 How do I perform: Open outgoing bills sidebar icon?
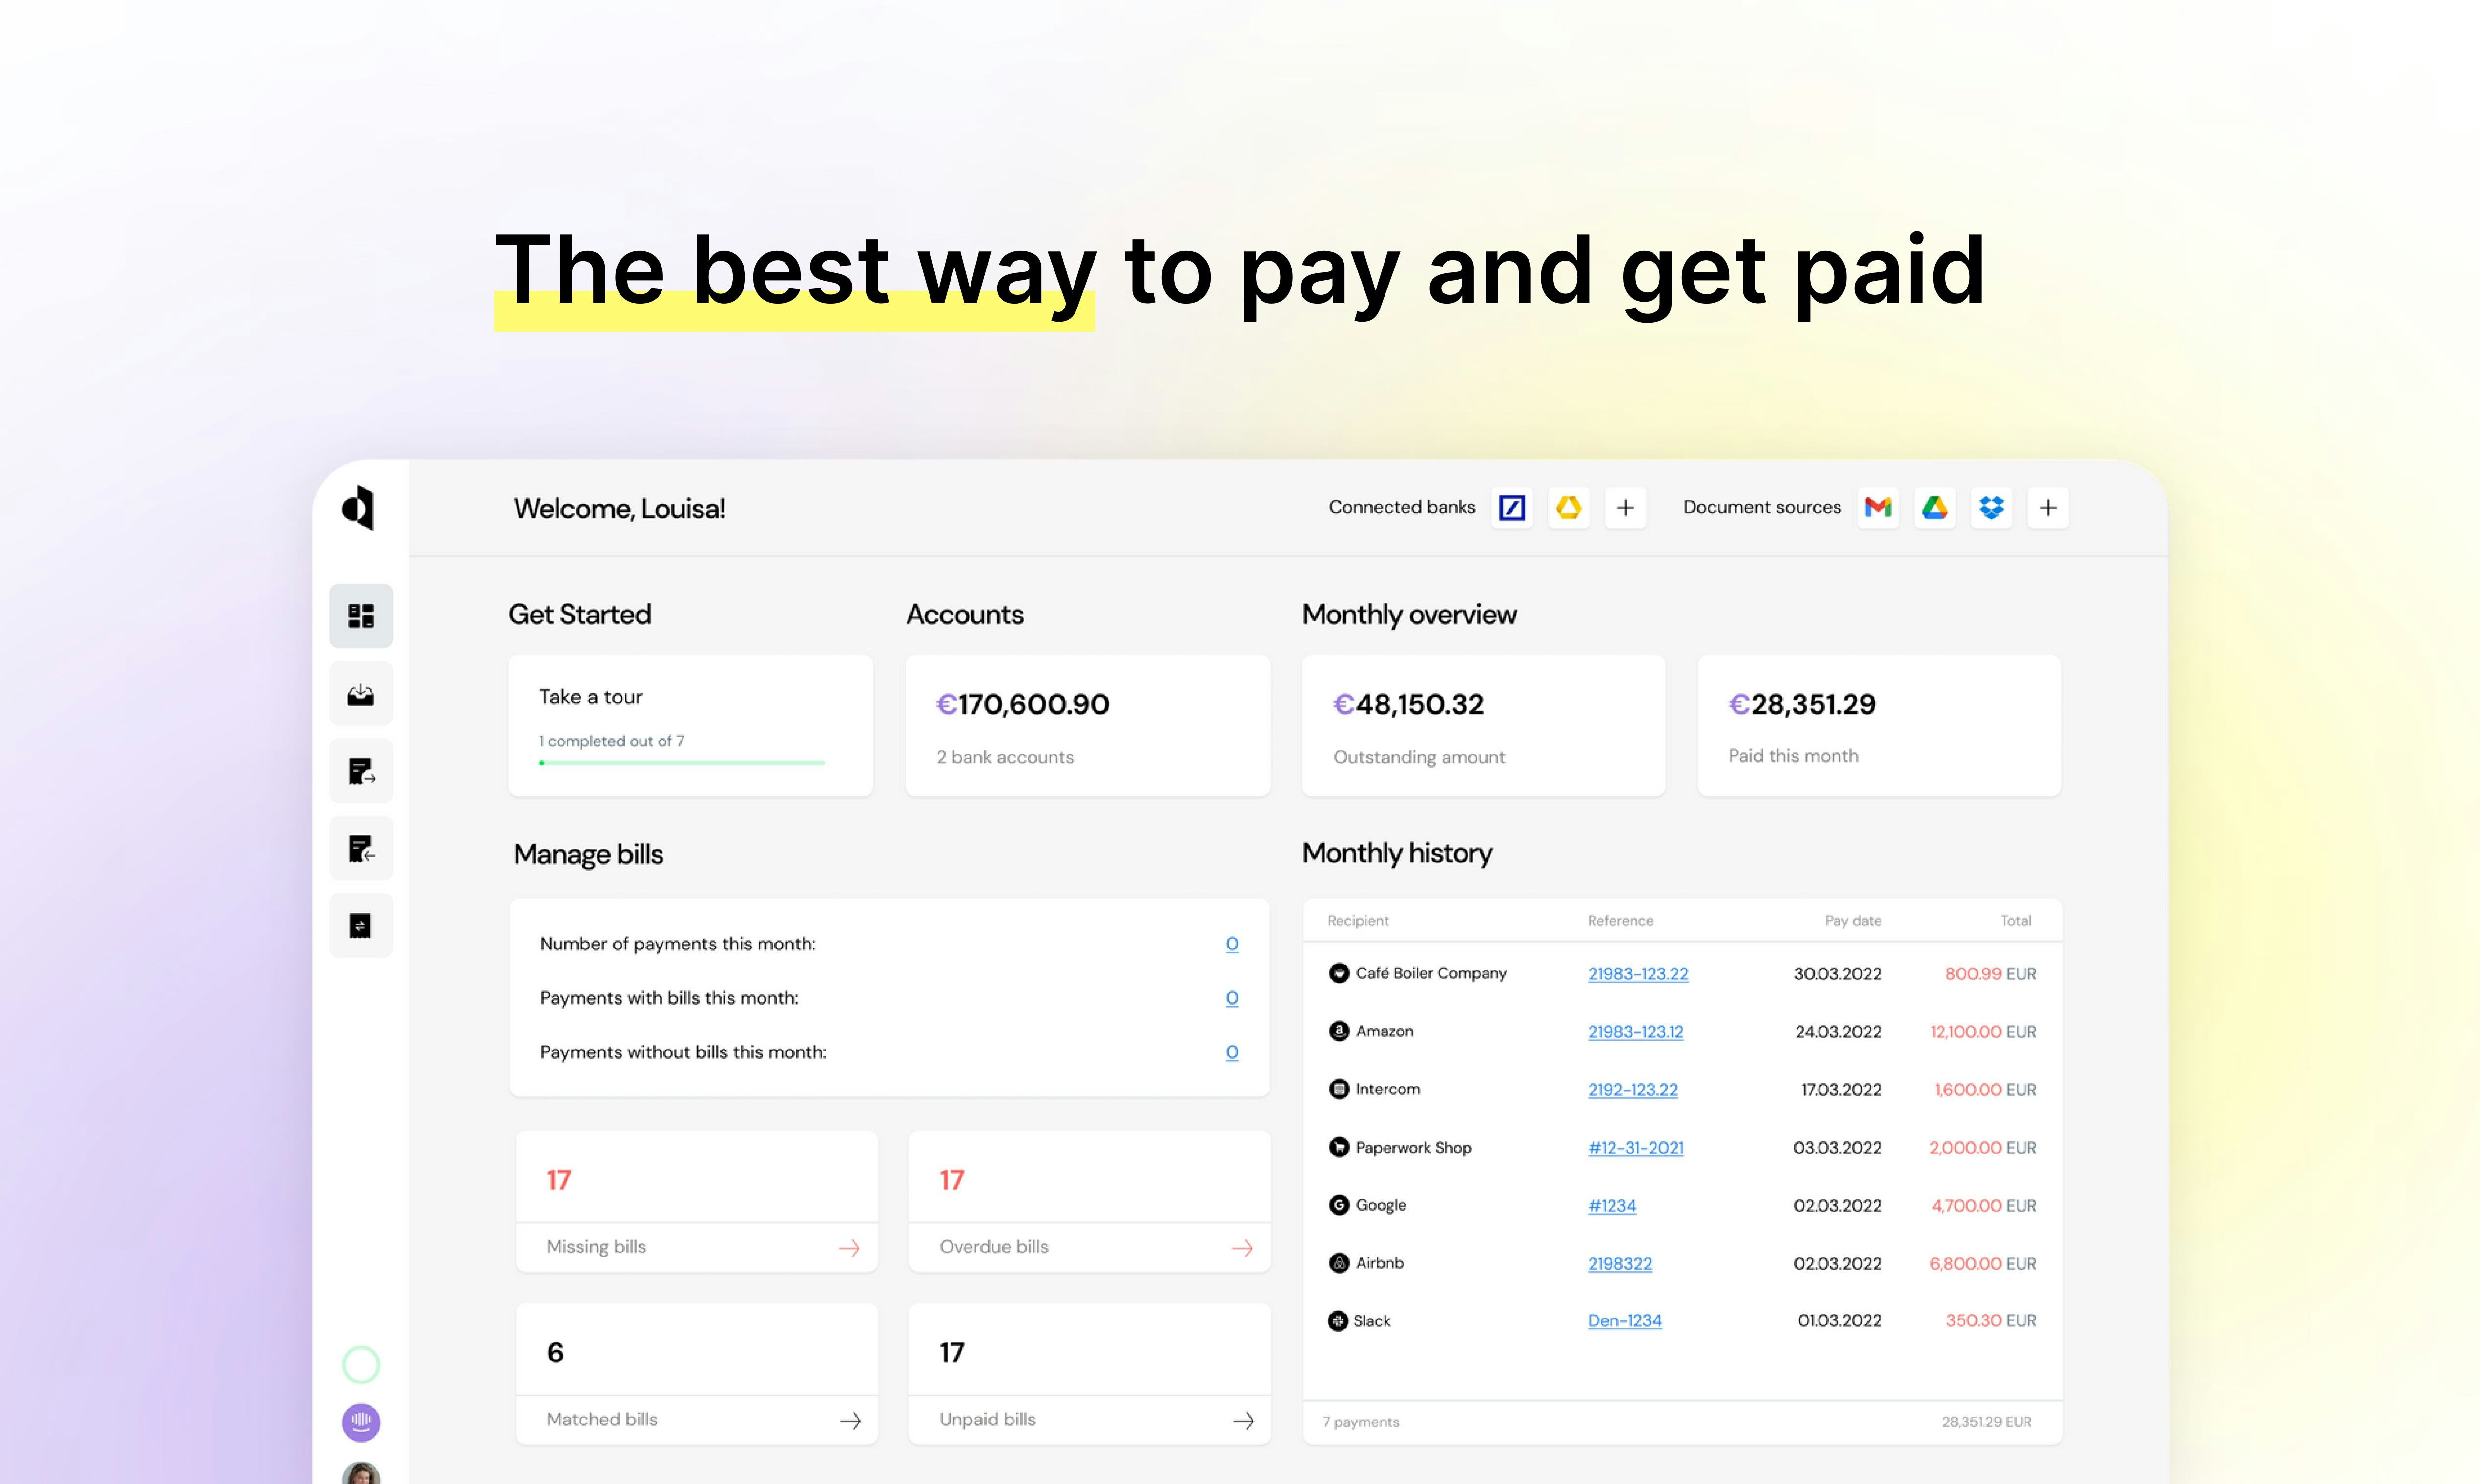(361, 771)
